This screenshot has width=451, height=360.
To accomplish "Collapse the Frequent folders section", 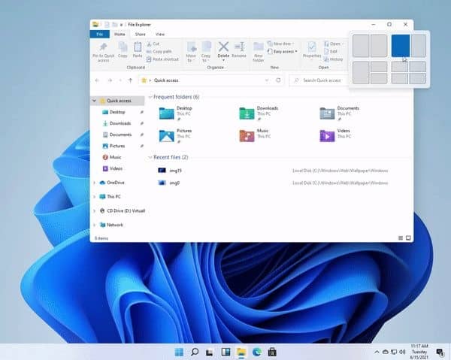I will click(150, 97).
